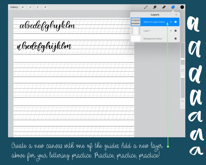The image size is (206, 165).
Task: Undo the last action with sidebar arrow
Action: (183, 101)
